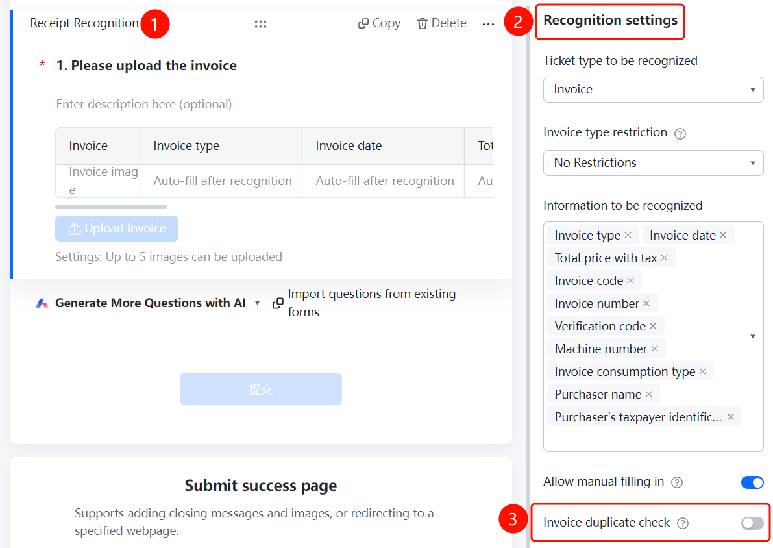Remove the Invoice code tag
Viewport: 773px width, 548px height.
tap(630, 280)
